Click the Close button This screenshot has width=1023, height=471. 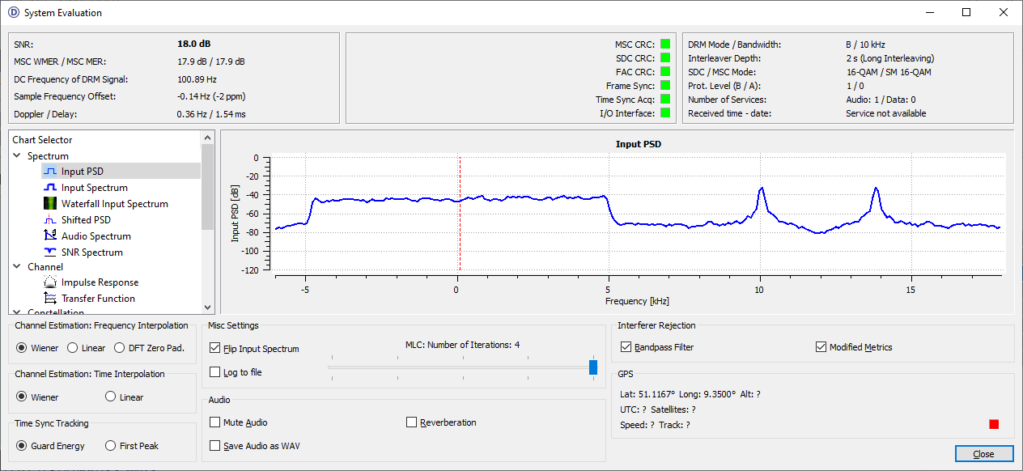[983, 454]
